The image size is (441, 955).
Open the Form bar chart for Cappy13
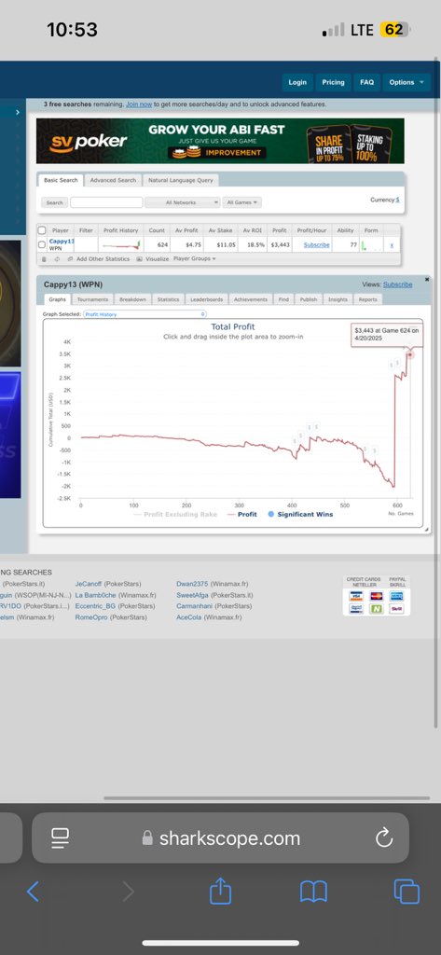(x=371, y=245)
